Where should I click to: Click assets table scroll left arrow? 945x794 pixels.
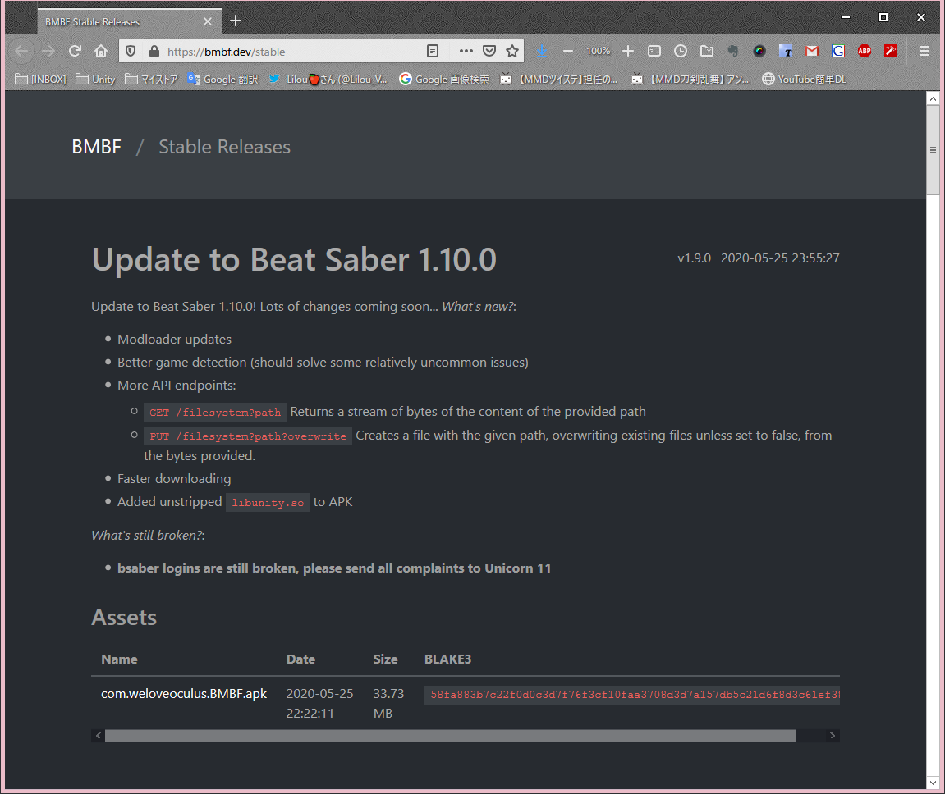coord(99,736)
